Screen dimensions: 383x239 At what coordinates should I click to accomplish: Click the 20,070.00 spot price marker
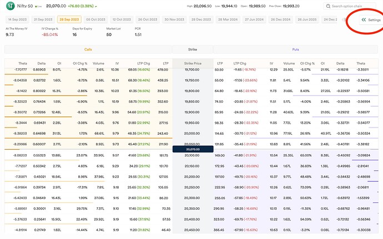pyautogui.click(x=193, y=149)
